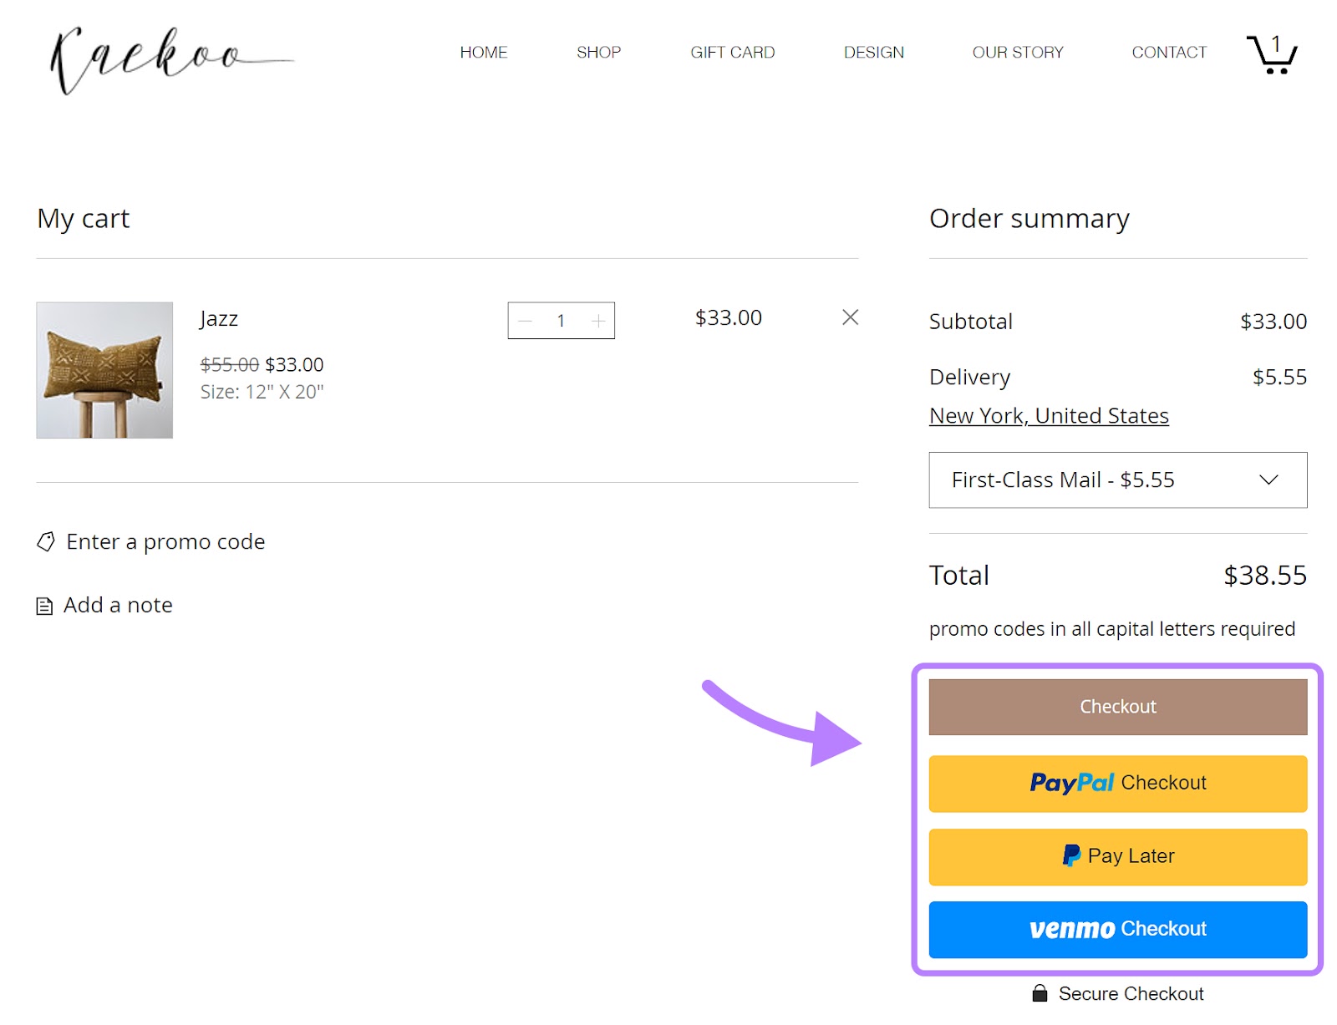Expand Enter a promo code

(x=165, y=542)
